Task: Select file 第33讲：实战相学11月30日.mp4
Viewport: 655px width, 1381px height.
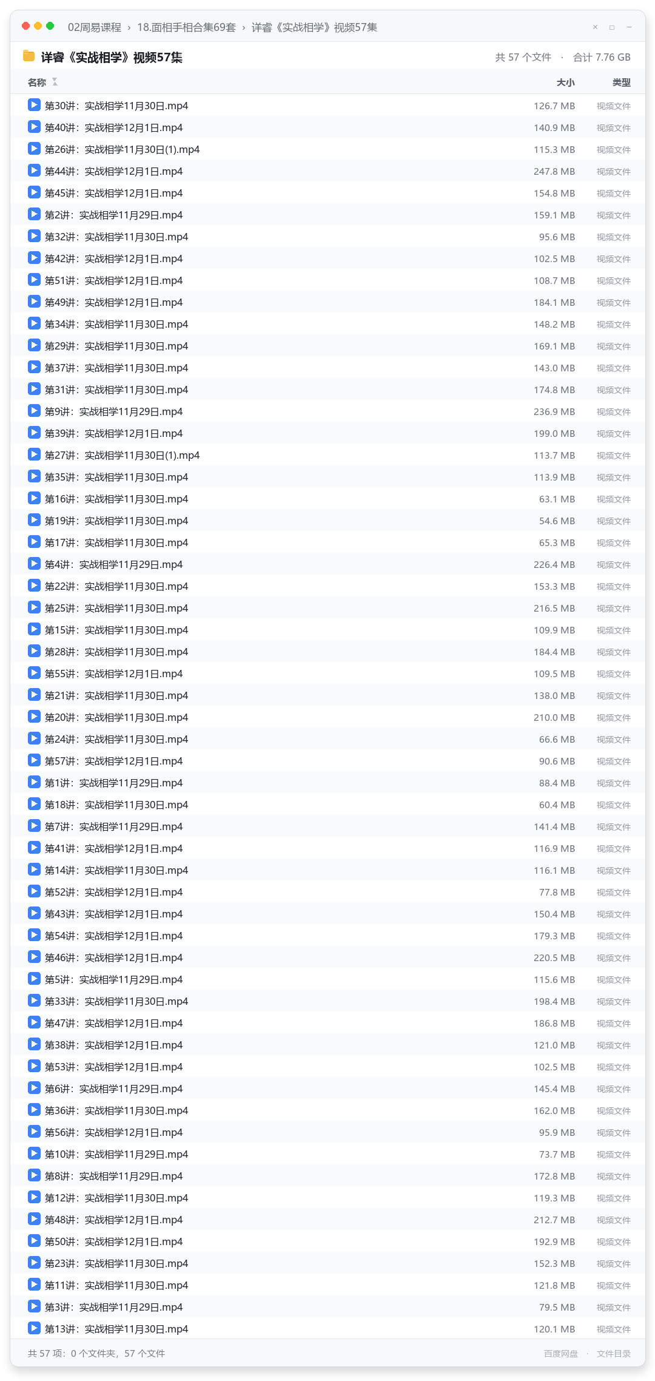Action: (116, 1001)
